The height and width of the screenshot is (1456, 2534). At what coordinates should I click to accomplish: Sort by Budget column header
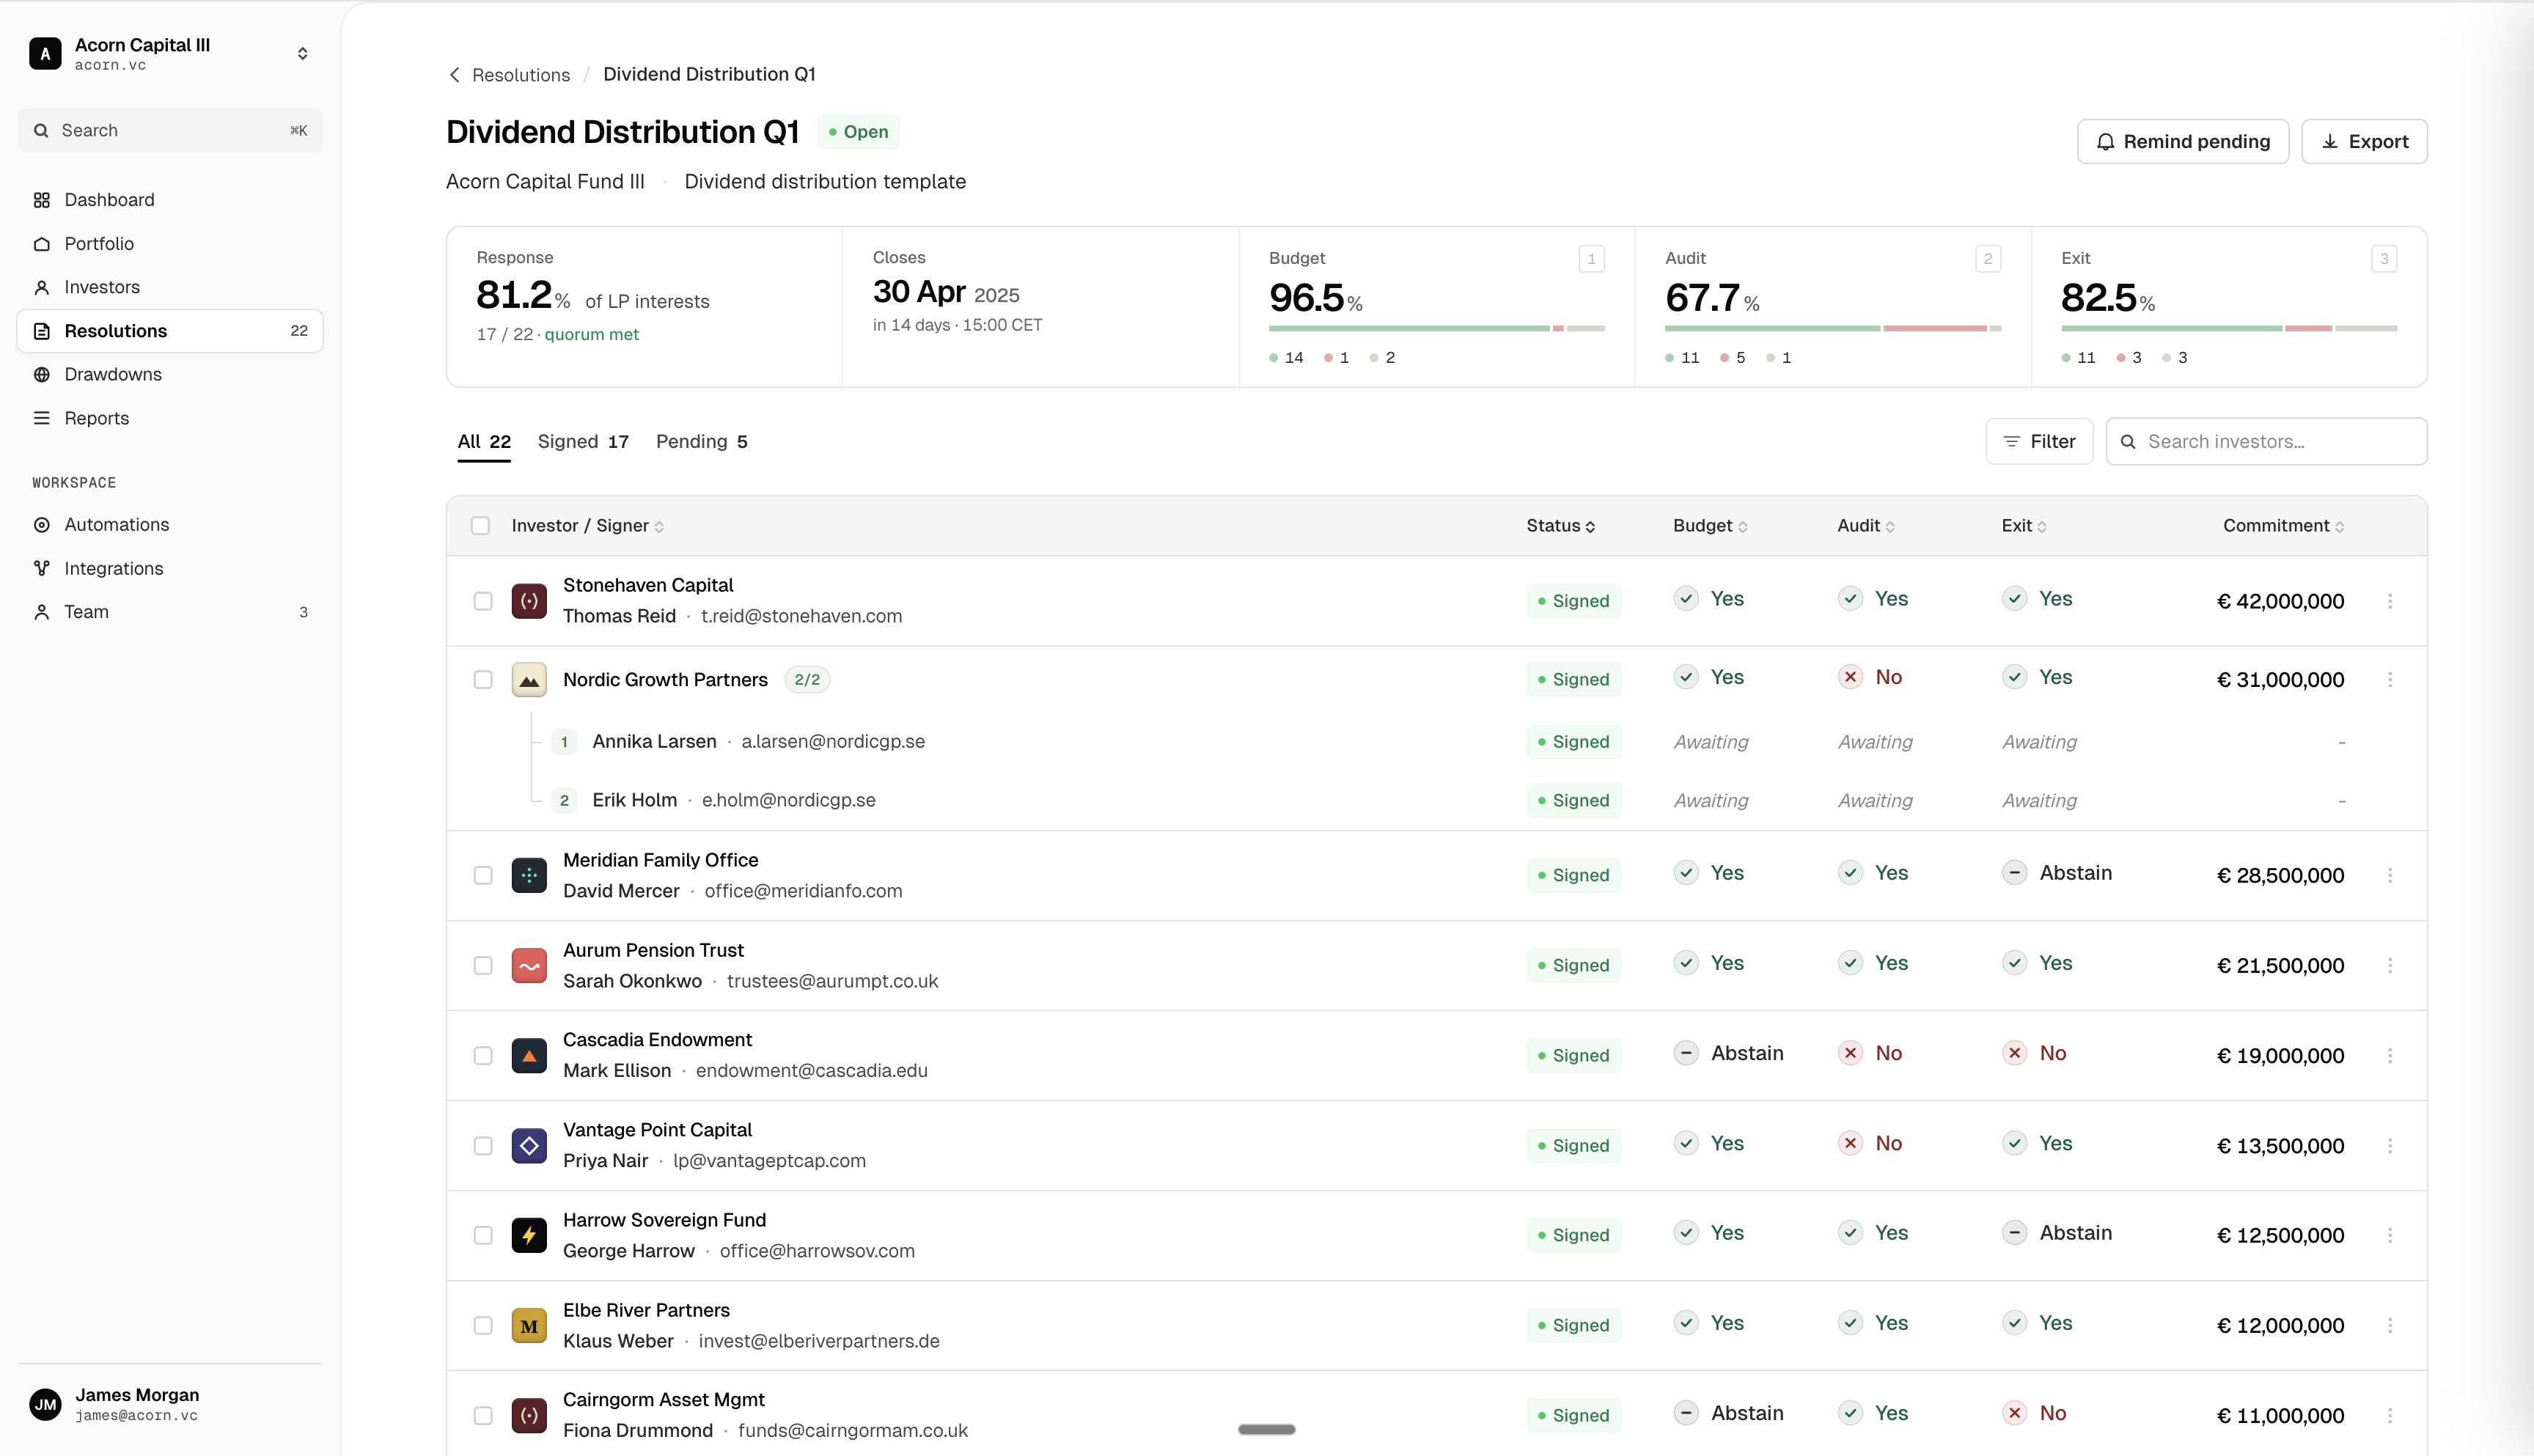tap(1711, 526)
